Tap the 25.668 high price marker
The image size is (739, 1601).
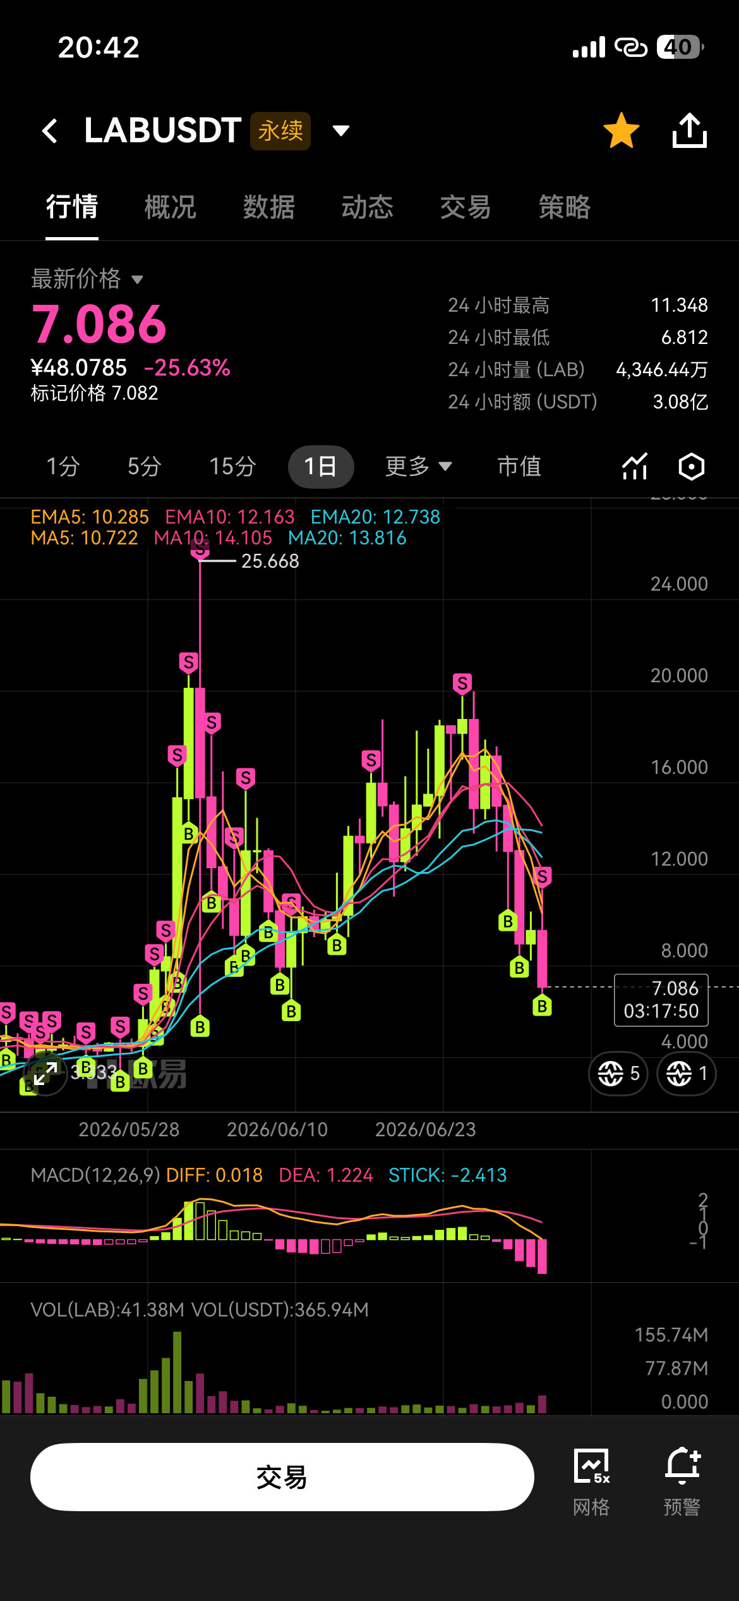click(x=270, y=561)
